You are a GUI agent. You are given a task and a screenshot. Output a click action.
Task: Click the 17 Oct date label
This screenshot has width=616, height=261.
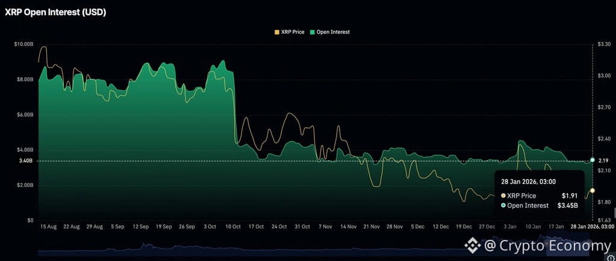pos(256,227)
